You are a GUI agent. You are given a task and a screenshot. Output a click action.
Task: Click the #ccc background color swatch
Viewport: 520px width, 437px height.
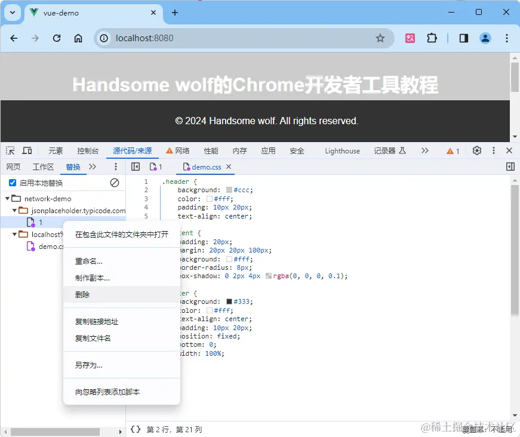229,190
